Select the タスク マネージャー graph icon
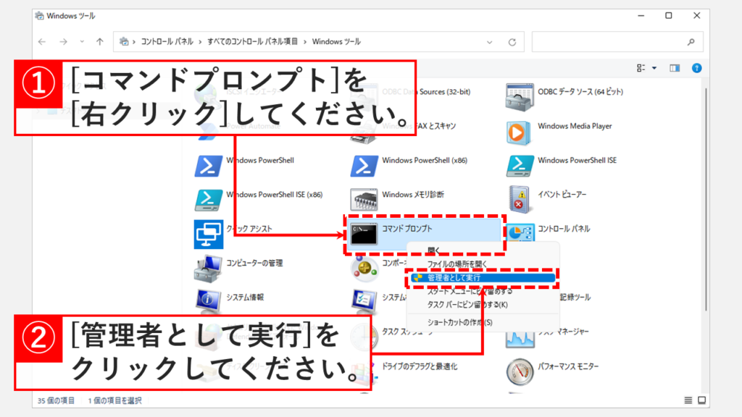Image resolution: width=742 pixels, height=417 pixels. (520, 339)
